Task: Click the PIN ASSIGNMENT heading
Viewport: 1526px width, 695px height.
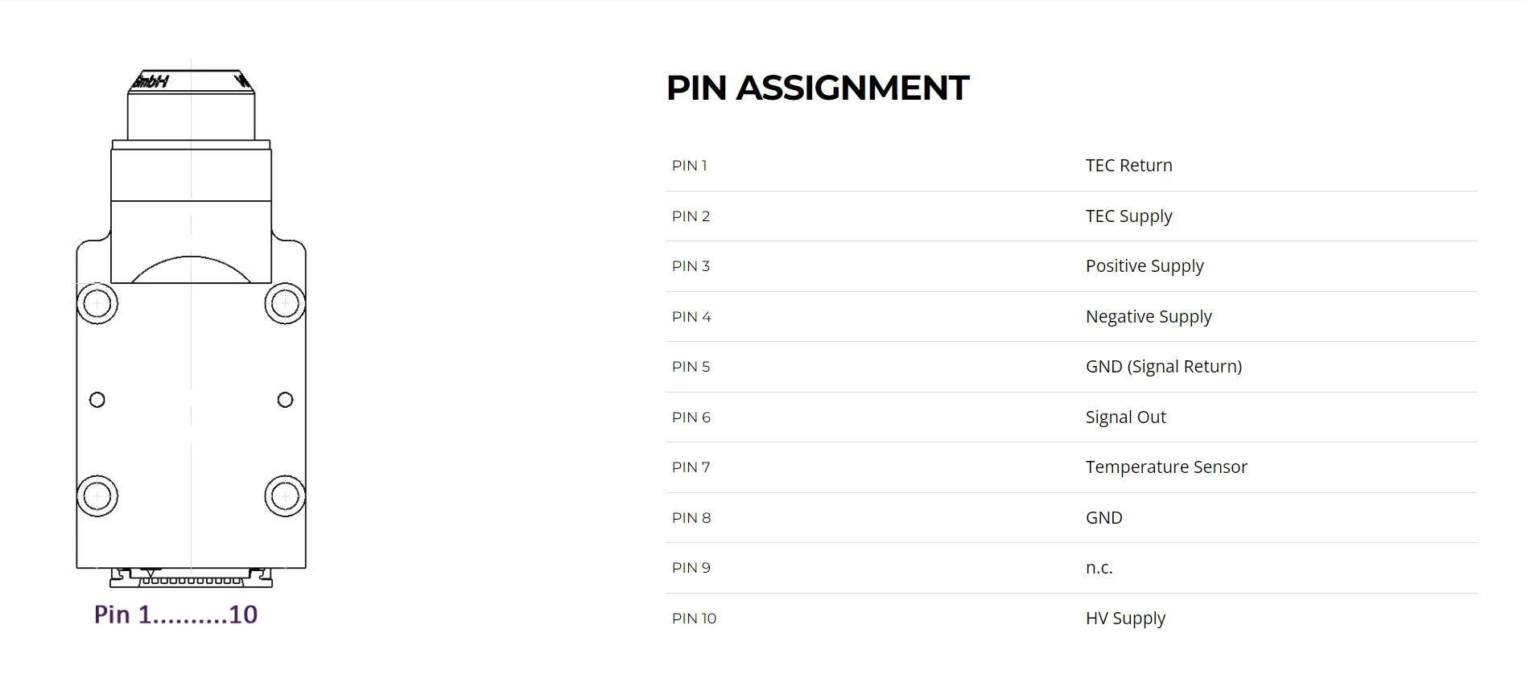Action: point(818,88)
